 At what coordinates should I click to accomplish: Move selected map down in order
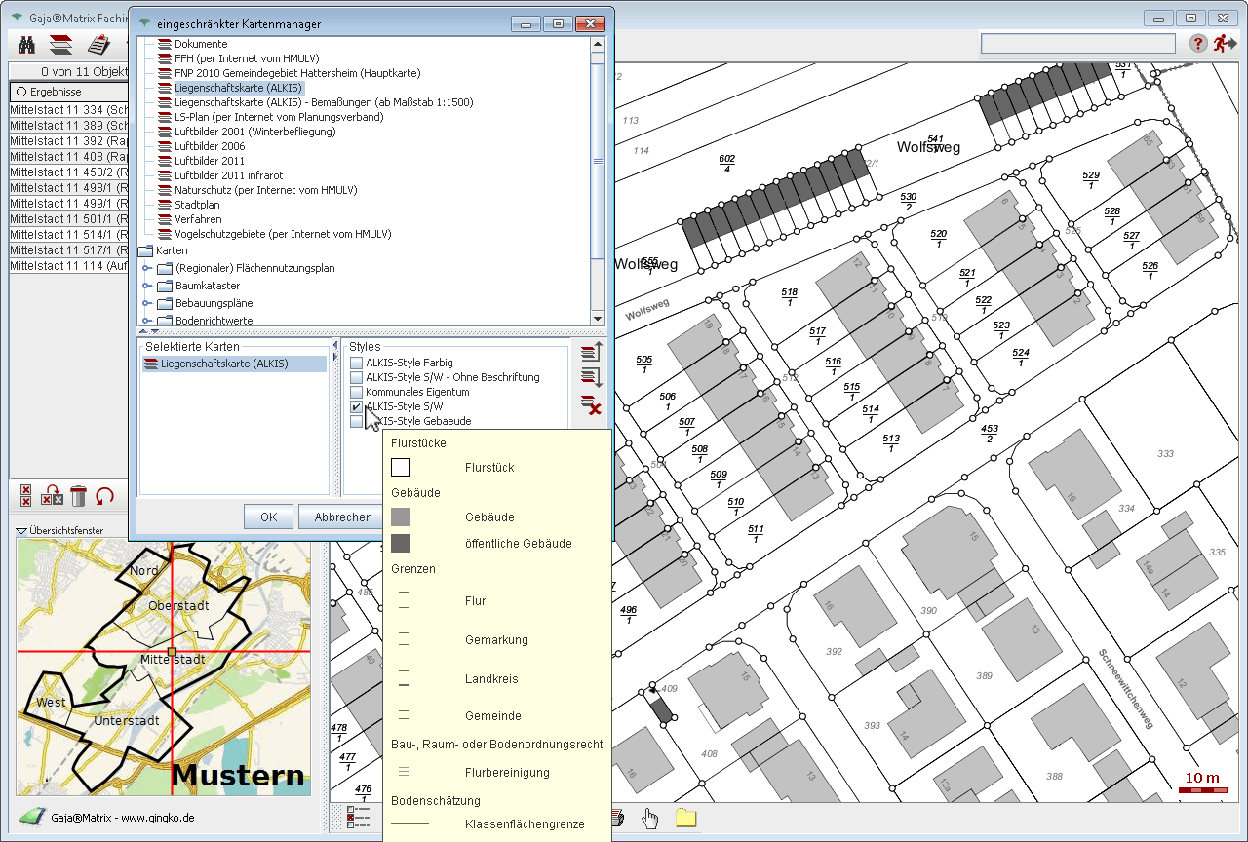(590, 378)
